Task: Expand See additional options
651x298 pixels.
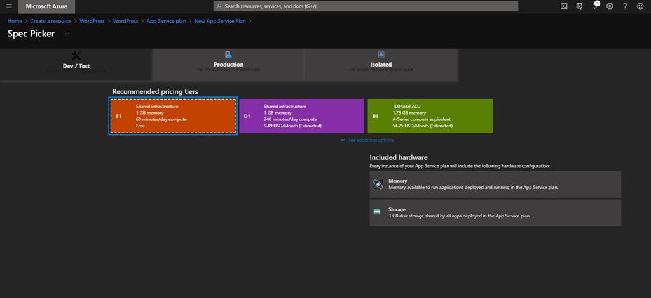Action: (367, 140)
